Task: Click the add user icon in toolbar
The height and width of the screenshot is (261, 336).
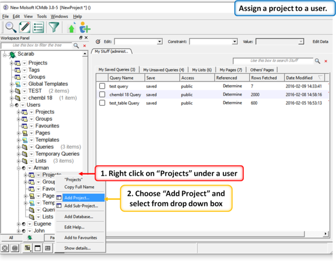Action: pyautogui.click(x=84, y=28)
